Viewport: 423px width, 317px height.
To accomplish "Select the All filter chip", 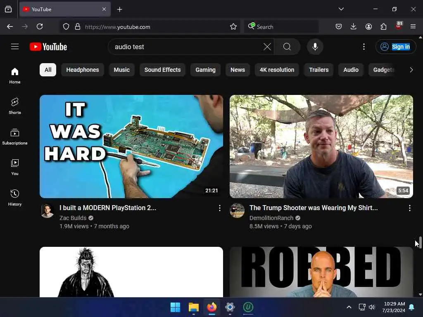I will [x=48, y=70].
